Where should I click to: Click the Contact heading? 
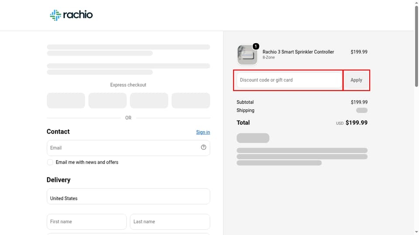click(x=58, y=131)
